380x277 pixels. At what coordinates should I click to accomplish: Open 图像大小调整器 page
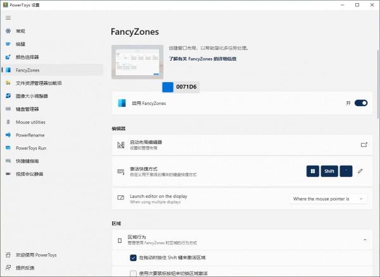tap(52, 96)
